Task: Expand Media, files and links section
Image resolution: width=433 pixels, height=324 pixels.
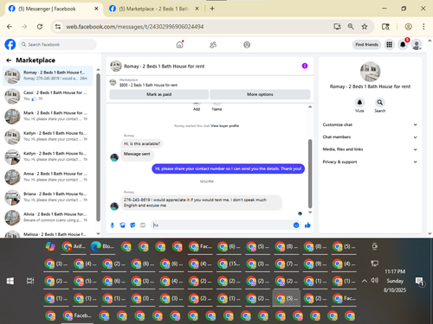Action: pos(370,149)
